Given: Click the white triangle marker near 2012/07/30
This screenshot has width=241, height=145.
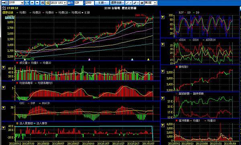Looking at the screenshot, I should pyautogui.click(x=25, y=59).
